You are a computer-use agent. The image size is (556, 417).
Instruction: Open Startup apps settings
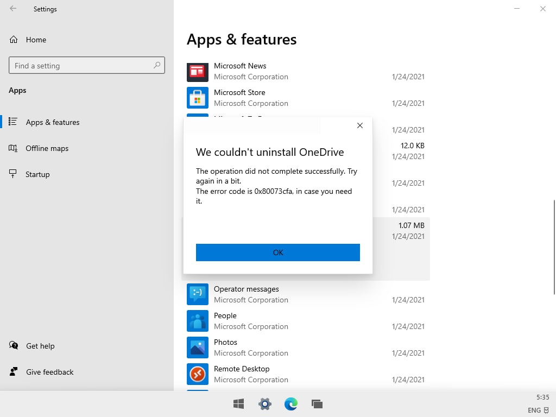pyautogui.click(x=87, y=174)
